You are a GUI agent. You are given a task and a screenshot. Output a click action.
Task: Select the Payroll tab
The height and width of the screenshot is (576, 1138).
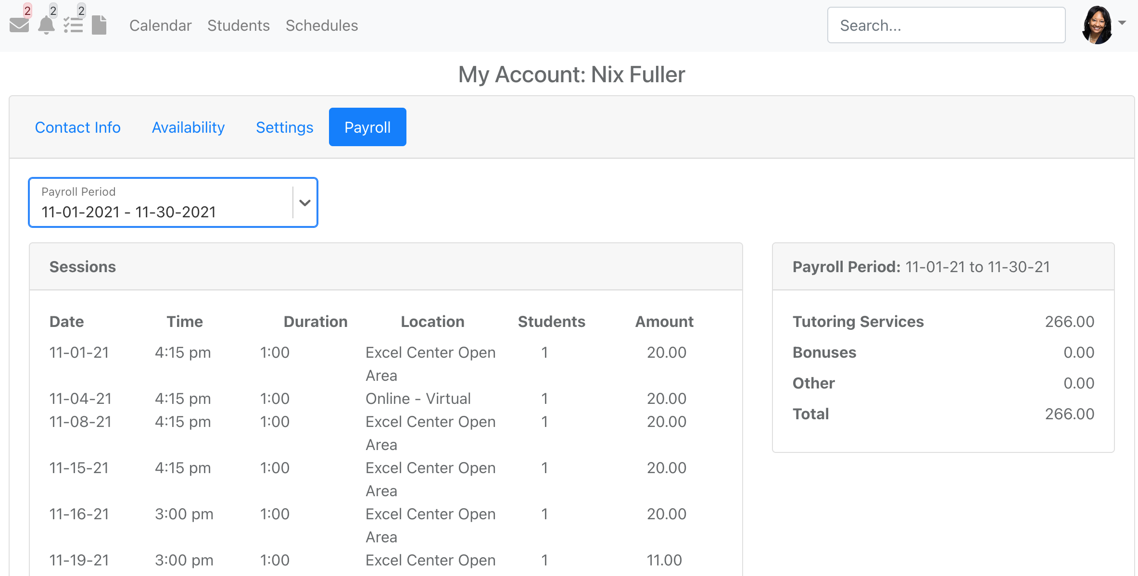(x=367, y=127)
